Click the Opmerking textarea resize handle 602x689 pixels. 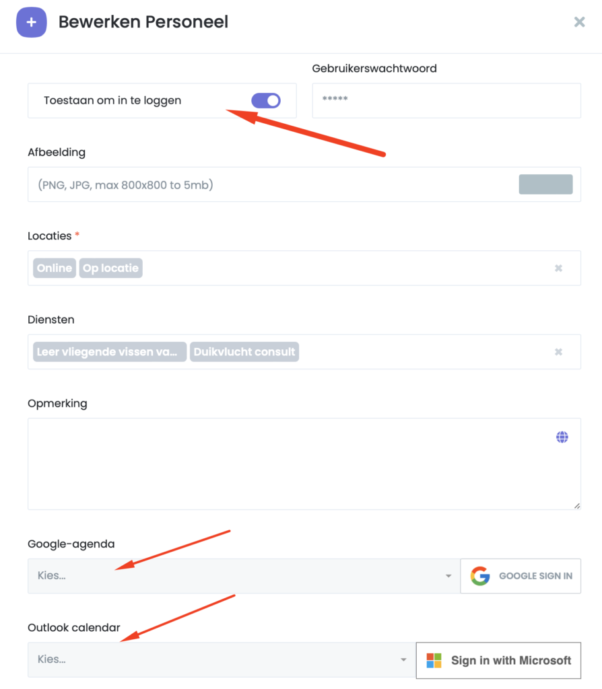(576, 505)
